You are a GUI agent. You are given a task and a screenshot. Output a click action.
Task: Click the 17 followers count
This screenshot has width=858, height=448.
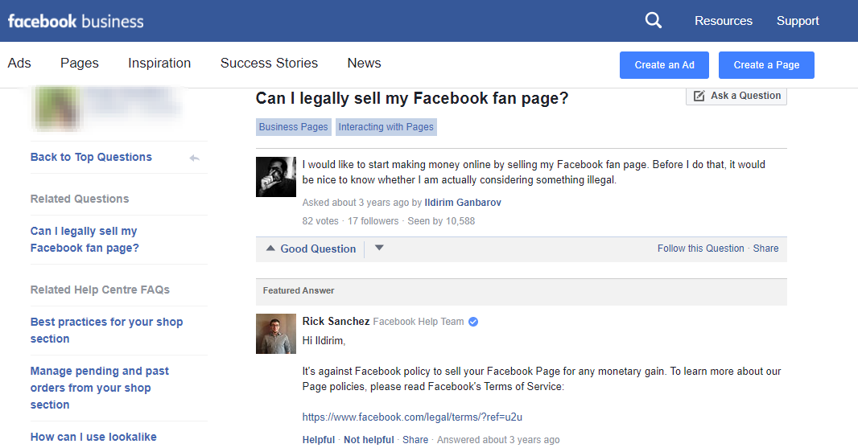point(373,221)
